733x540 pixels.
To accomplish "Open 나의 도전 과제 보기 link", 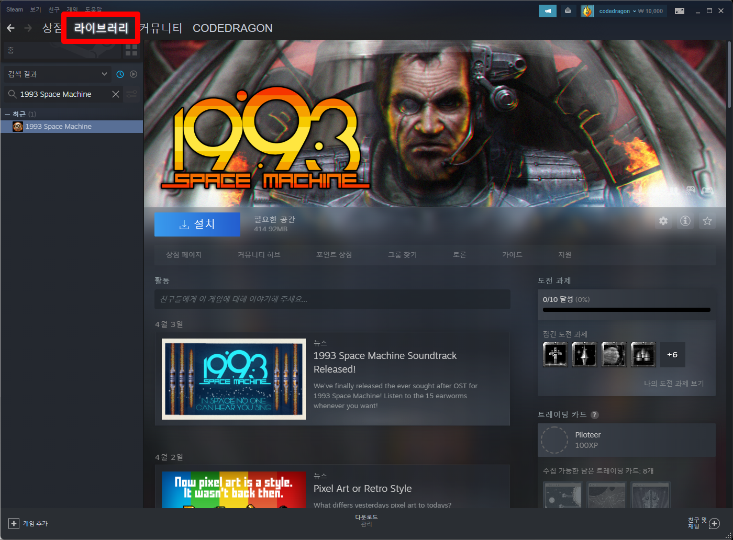I will pos(674,384).
